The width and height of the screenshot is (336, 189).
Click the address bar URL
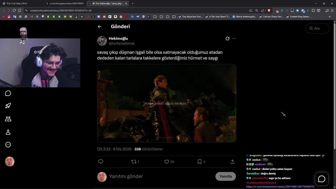click(61, 10)
